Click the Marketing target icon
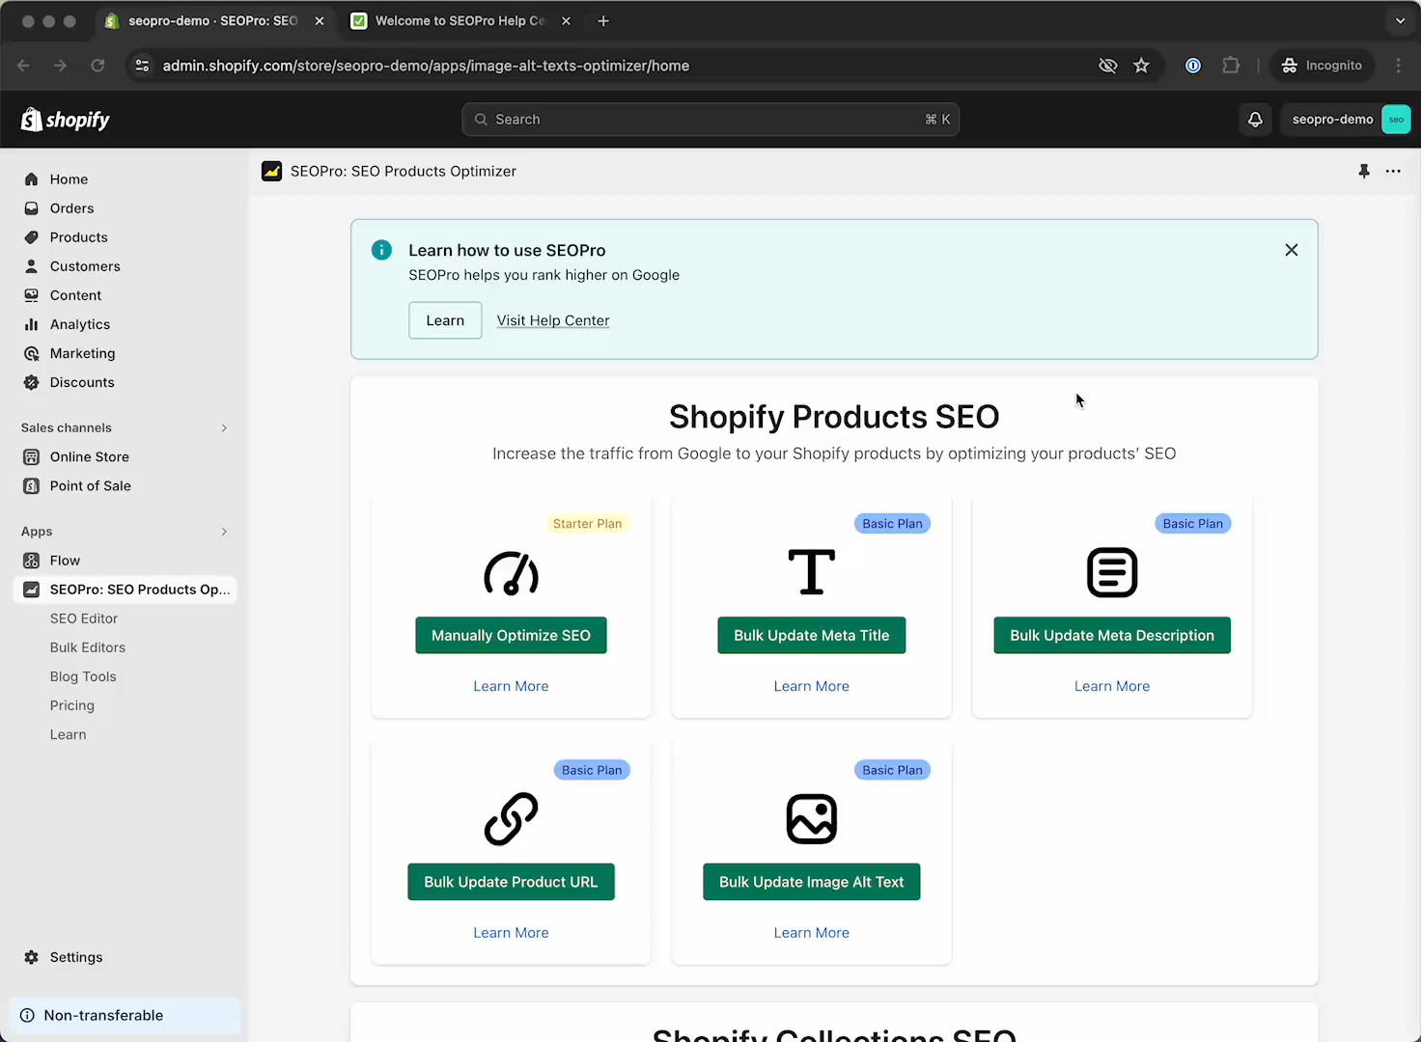1421x1042 pixels. (x=32, y=353)
